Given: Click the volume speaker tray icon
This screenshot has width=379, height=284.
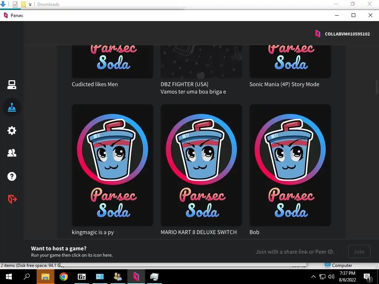Looking at the screenshot, I should click(331, 277).
